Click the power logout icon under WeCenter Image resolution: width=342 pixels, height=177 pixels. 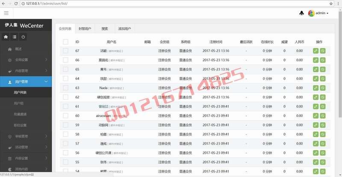click(23, 37)
